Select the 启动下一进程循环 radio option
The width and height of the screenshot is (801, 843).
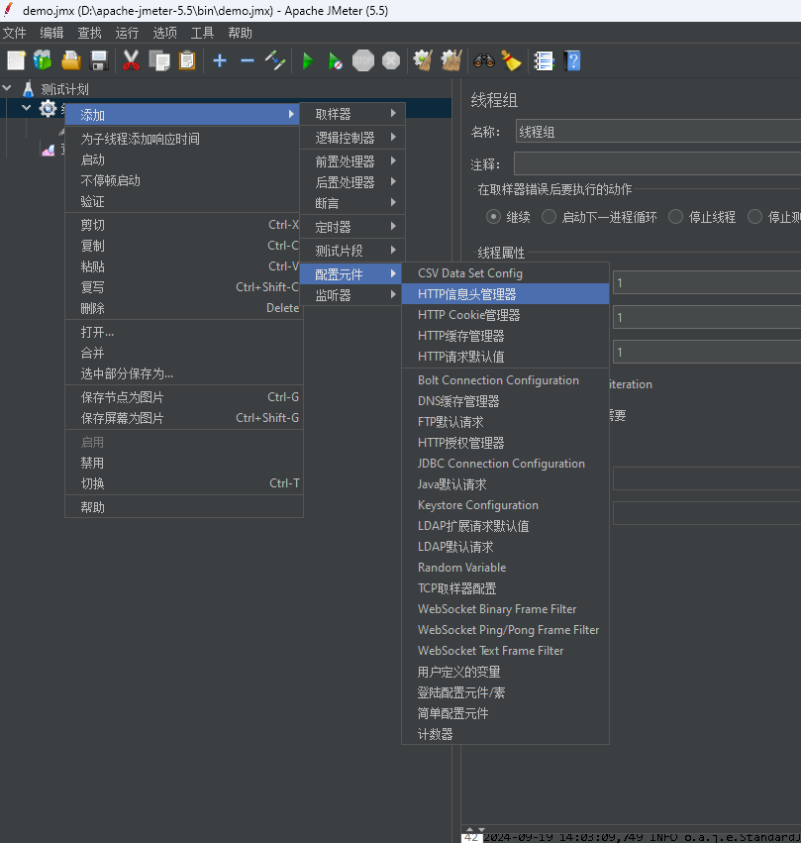point(549,217)
